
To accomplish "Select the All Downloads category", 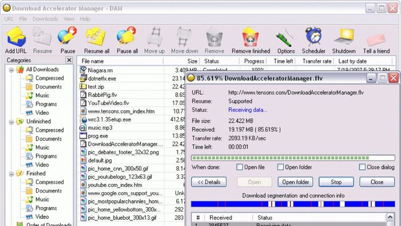I will click(42, 69).
